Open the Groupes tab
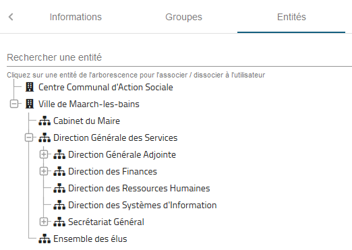 (183, 17)
